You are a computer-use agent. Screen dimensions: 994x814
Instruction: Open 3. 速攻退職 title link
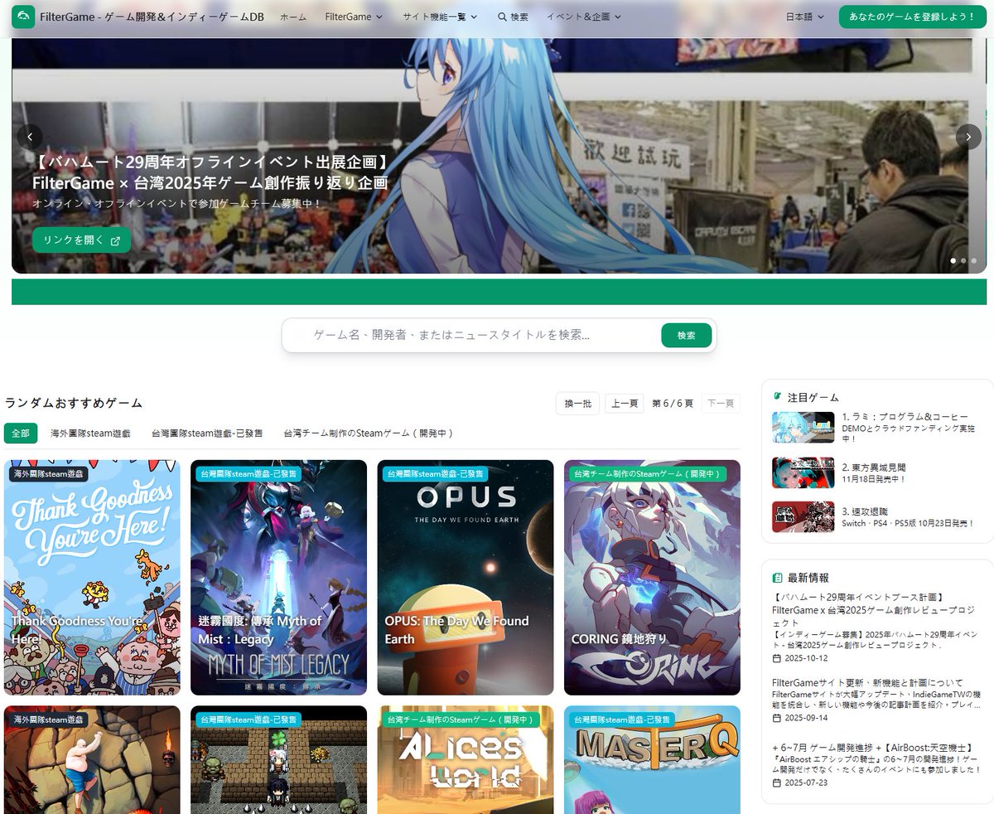pyautogui.click(x=864, y=511)
